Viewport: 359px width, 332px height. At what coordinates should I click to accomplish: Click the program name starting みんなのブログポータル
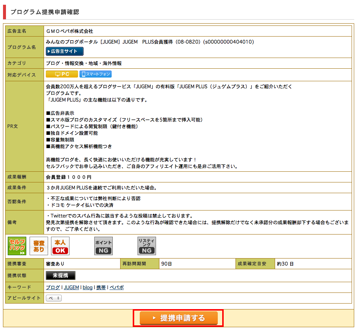[150, 42]
